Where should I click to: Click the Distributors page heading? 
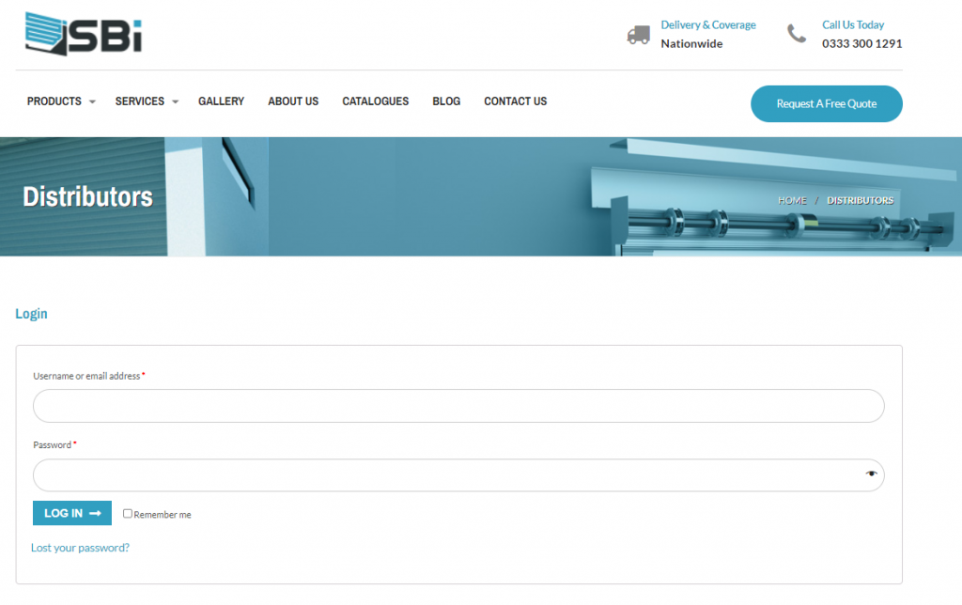pos(87,197)
